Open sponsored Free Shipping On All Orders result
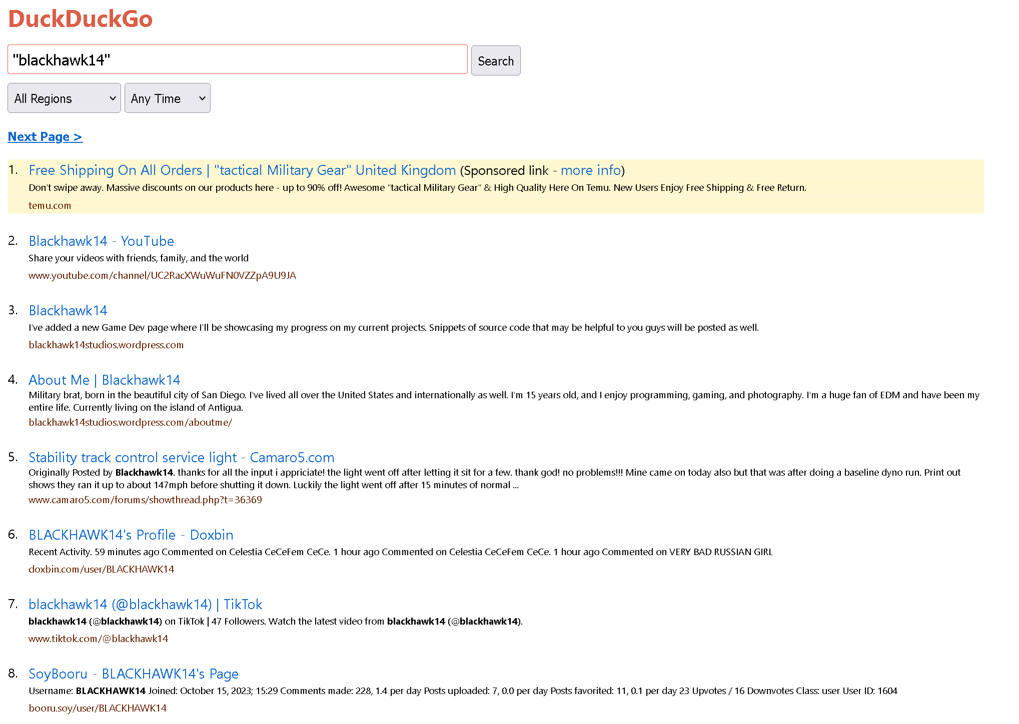This screenshot has width=1019, height=724. coord(242,170)
